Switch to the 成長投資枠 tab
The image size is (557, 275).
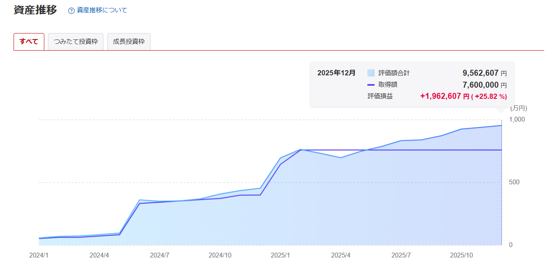click(x=129, y=41)
